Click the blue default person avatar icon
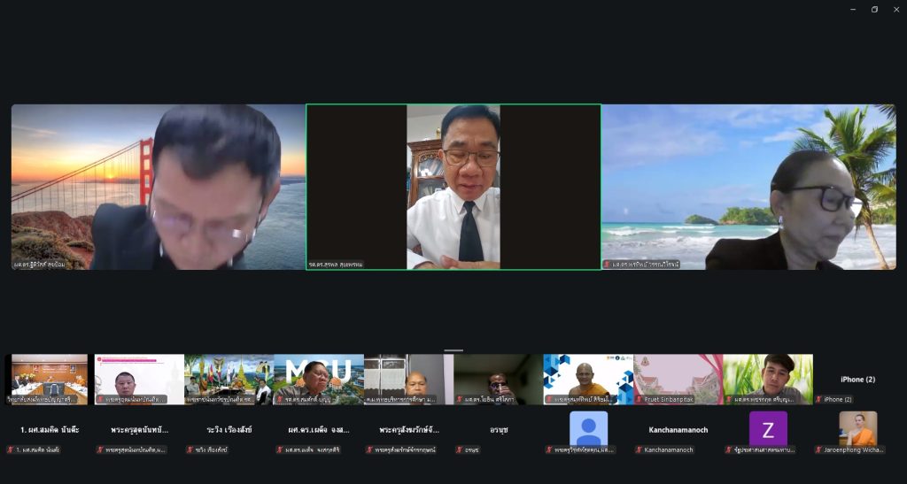The image size is (907, 484). click(588, 429)
